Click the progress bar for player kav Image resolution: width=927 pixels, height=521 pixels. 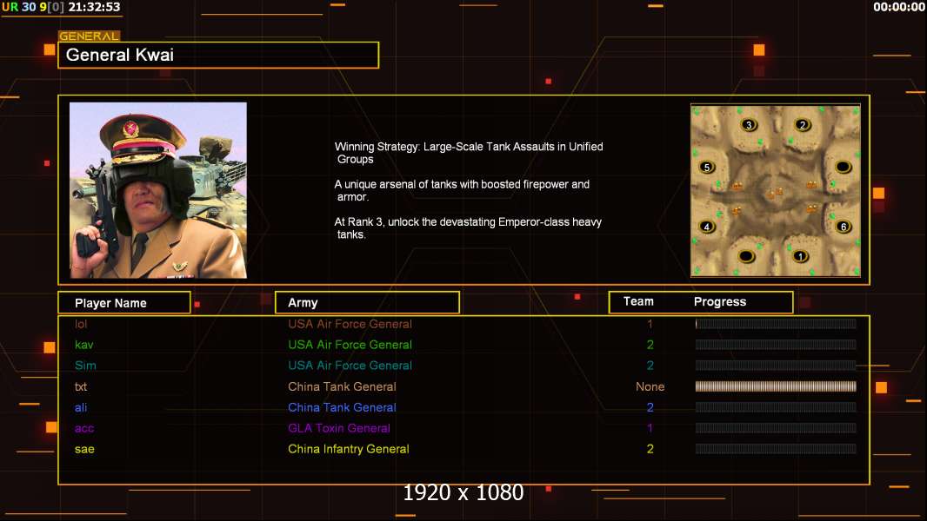(776, 345)
